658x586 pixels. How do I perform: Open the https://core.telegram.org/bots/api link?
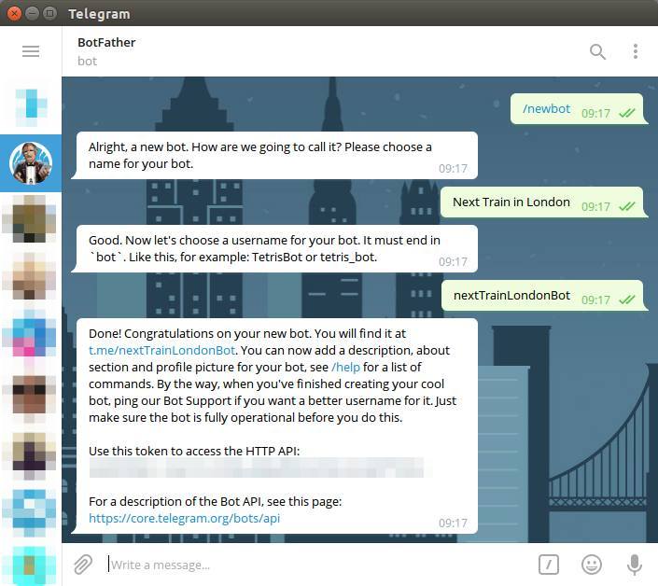(184, 519)
